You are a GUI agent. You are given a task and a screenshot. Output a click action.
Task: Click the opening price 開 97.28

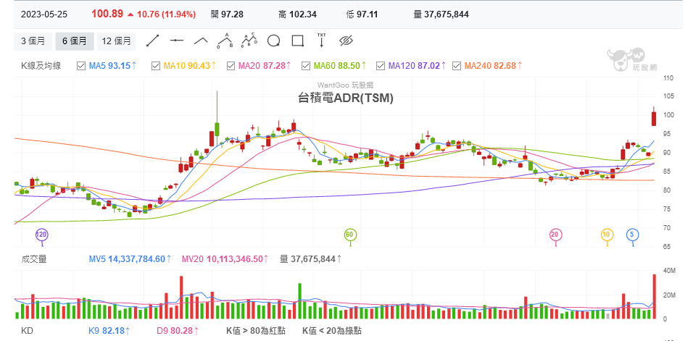point(227,14)
